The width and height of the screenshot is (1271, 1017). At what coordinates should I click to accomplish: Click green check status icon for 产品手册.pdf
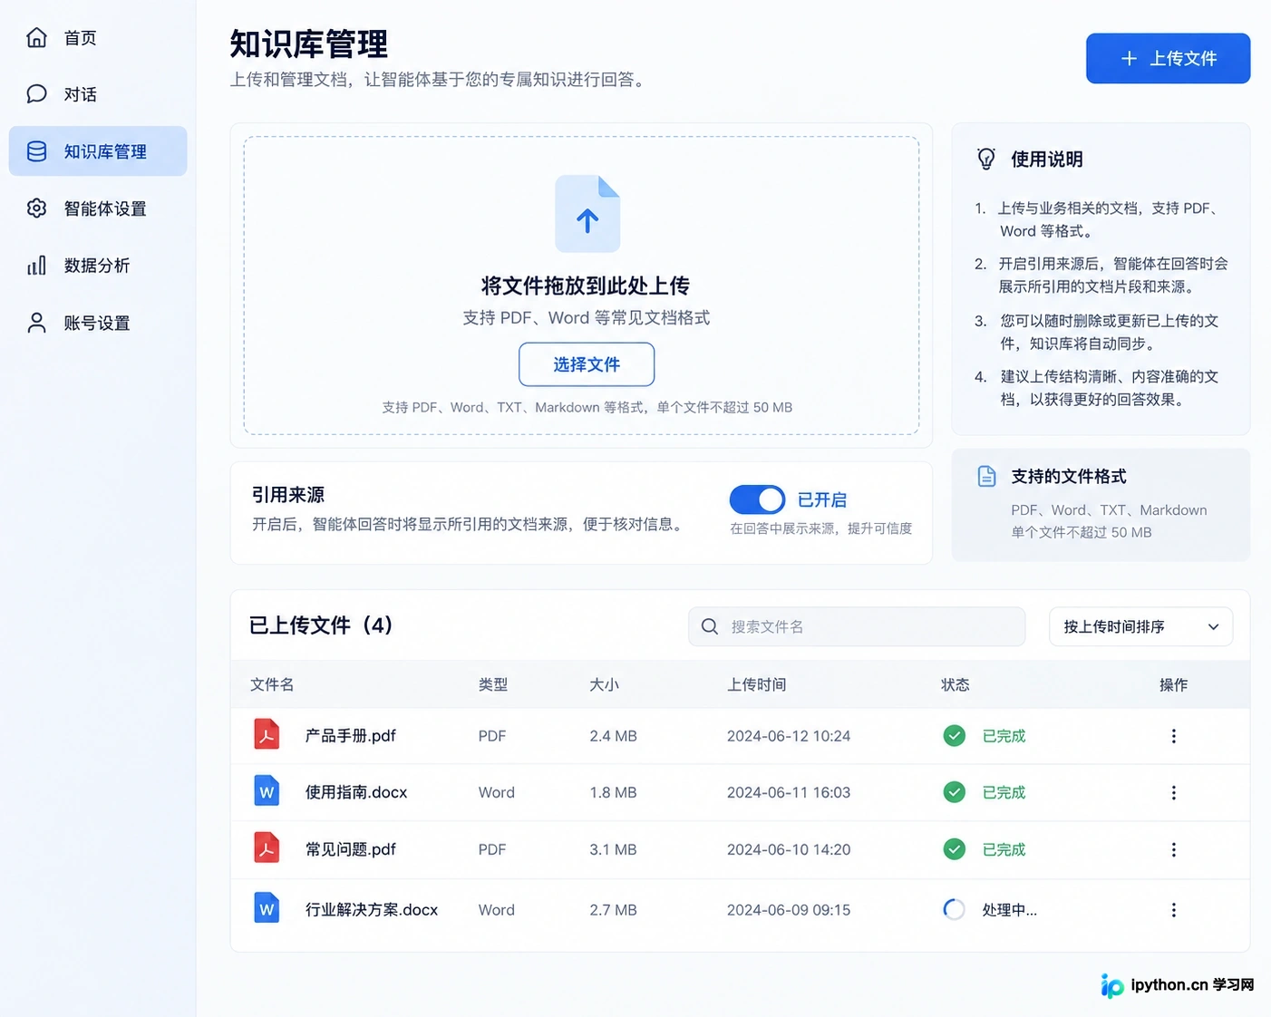point(954,735)
